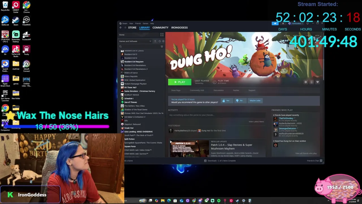Screen dimensions: 362x204
Task: Open the Ubisoft Connect desktop icon
Action: 26,66
